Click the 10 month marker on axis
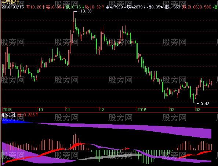This screenshot has width=218, height=166. click(x=40, y=110)
